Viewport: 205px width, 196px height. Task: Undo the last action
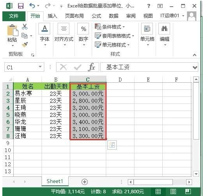[x=32, y=6]
